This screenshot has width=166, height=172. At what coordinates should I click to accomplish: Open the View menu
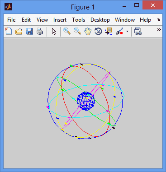(x=42, y=20)
